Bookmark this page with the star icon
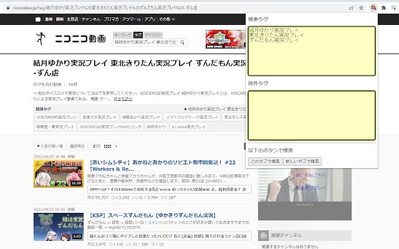The image size is (399, 249). [361, 8]
